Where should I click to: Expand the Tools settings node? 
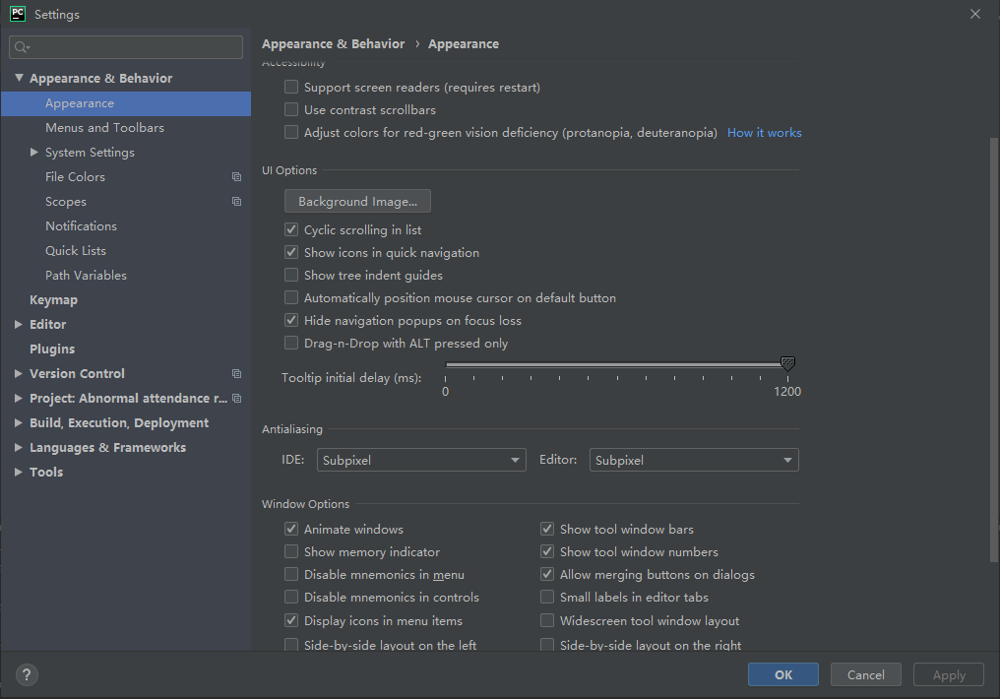click(19, 472)
